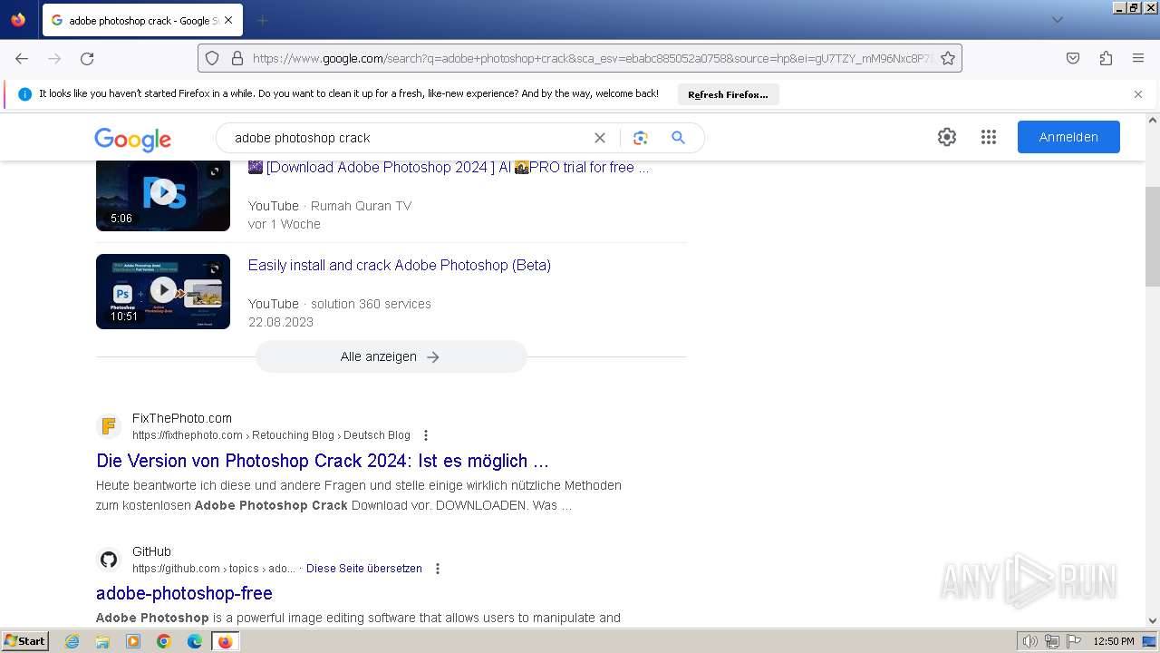Viewport: 1160px width, 653px height.
Task: Open the adobe-photoshop-free result link
Action: [x=184, y=593]
